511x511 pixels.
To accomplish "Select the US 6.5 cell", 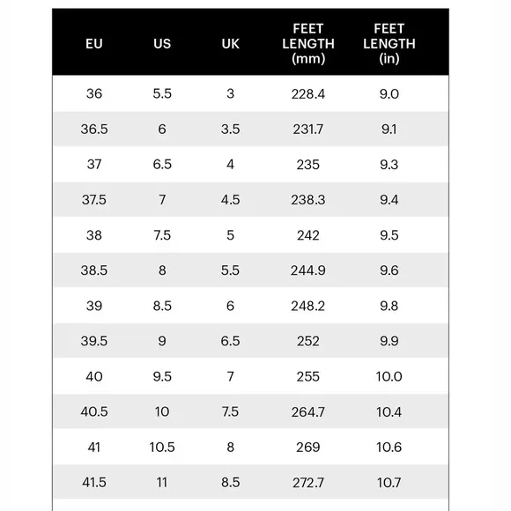I will tap(162, 164).
